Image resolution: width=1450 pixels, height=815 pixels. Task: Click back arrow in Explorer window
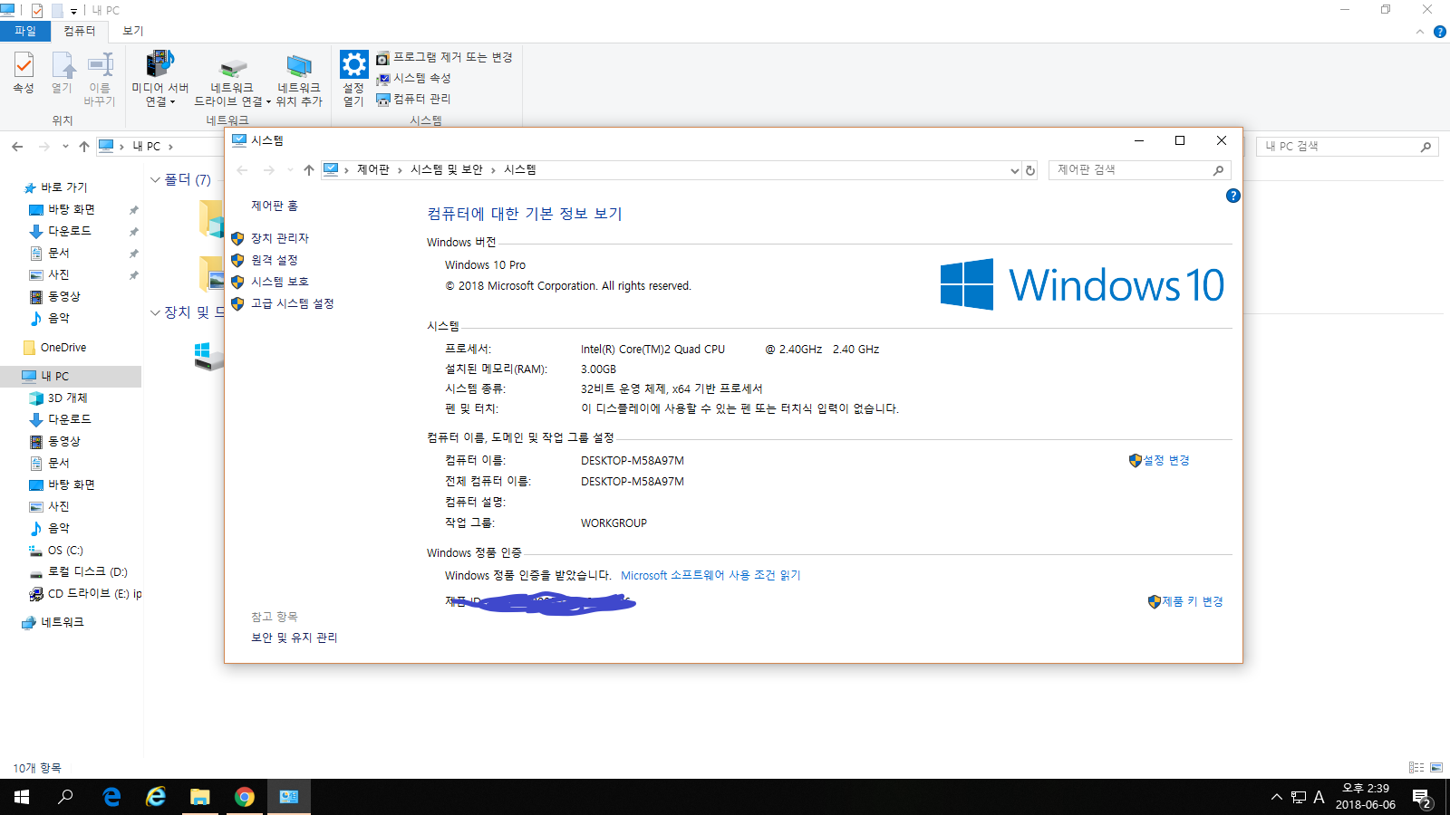click(17, 146)
